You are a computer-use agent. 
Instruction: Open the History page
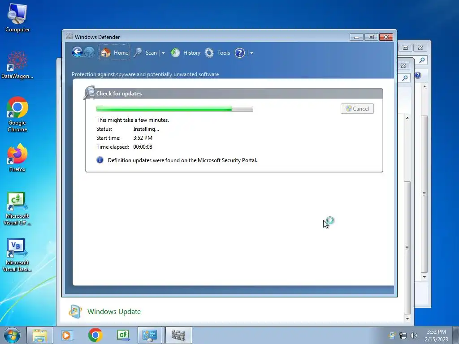[x=186, y=53]
